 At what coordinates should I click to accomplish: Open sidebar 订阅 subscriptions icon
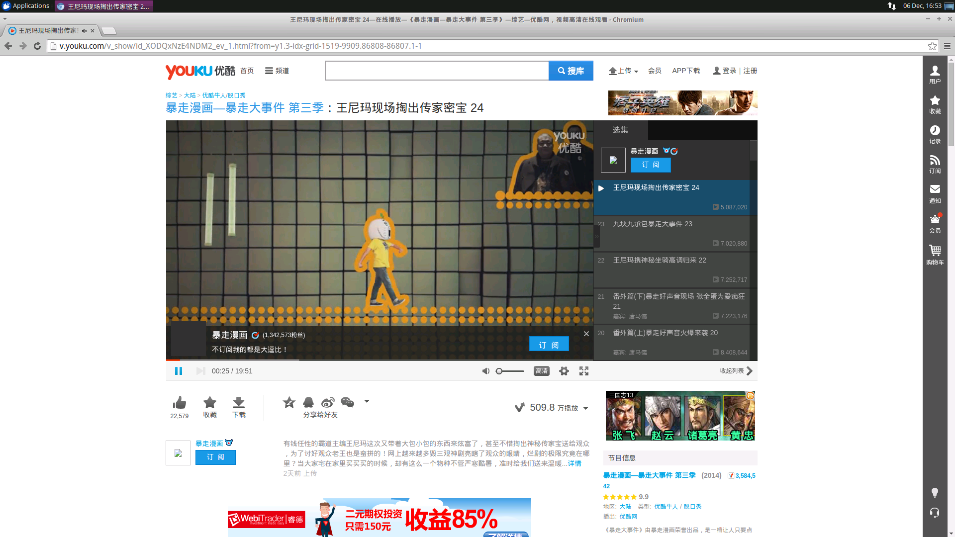click(x=935, y=164)
